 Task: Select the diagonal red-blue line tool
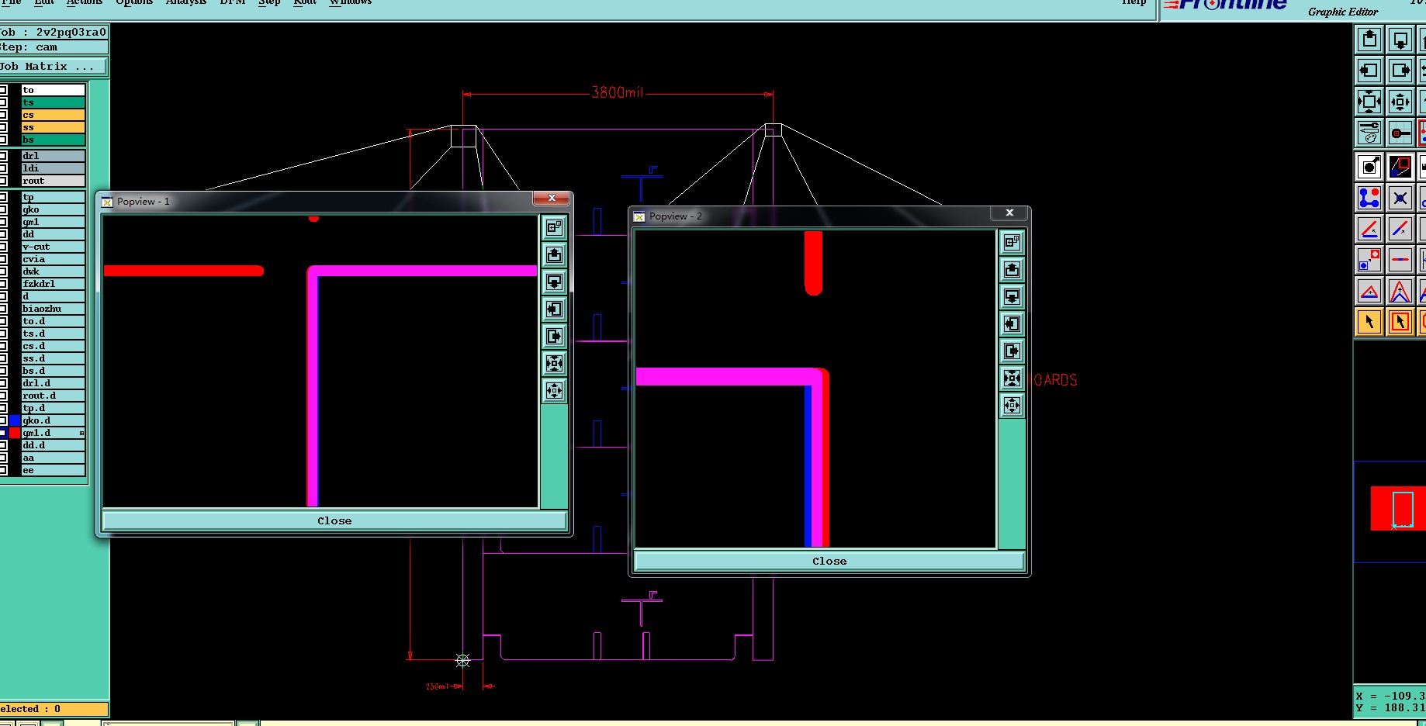click(1400, 229)
